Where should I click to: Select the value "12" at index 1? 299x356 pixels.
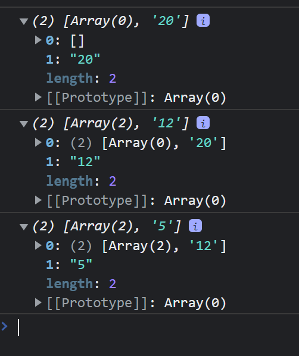[x=85, y=162]
